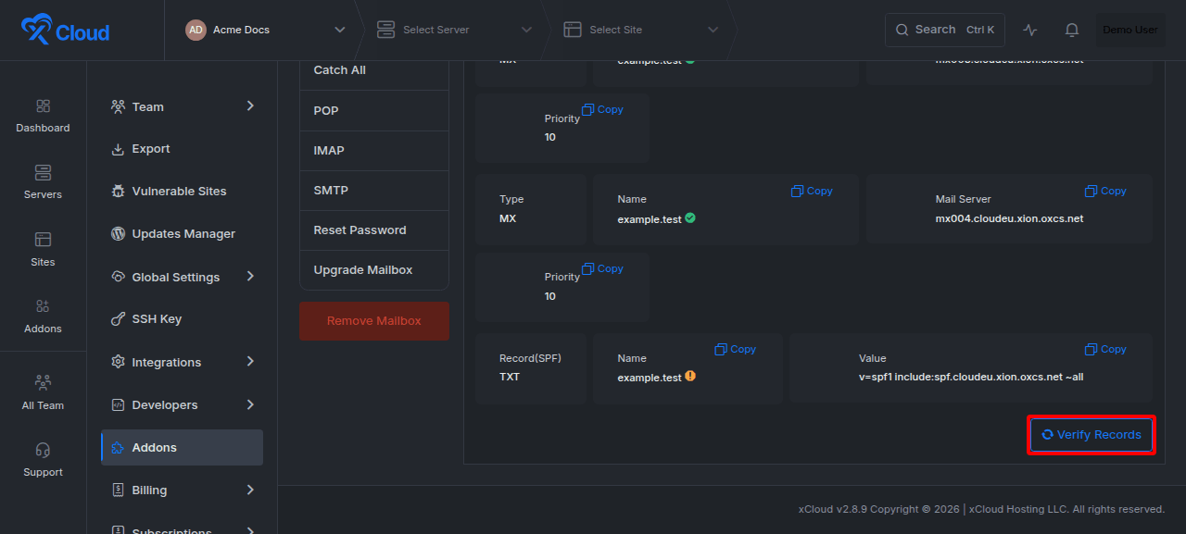Open the Dashboard sidebar icon
Viewport: 1186px width, 534px height.
[43, 116]
